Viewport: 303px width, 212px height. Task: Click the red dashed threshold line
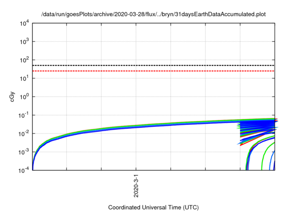[x=153, y=71]
